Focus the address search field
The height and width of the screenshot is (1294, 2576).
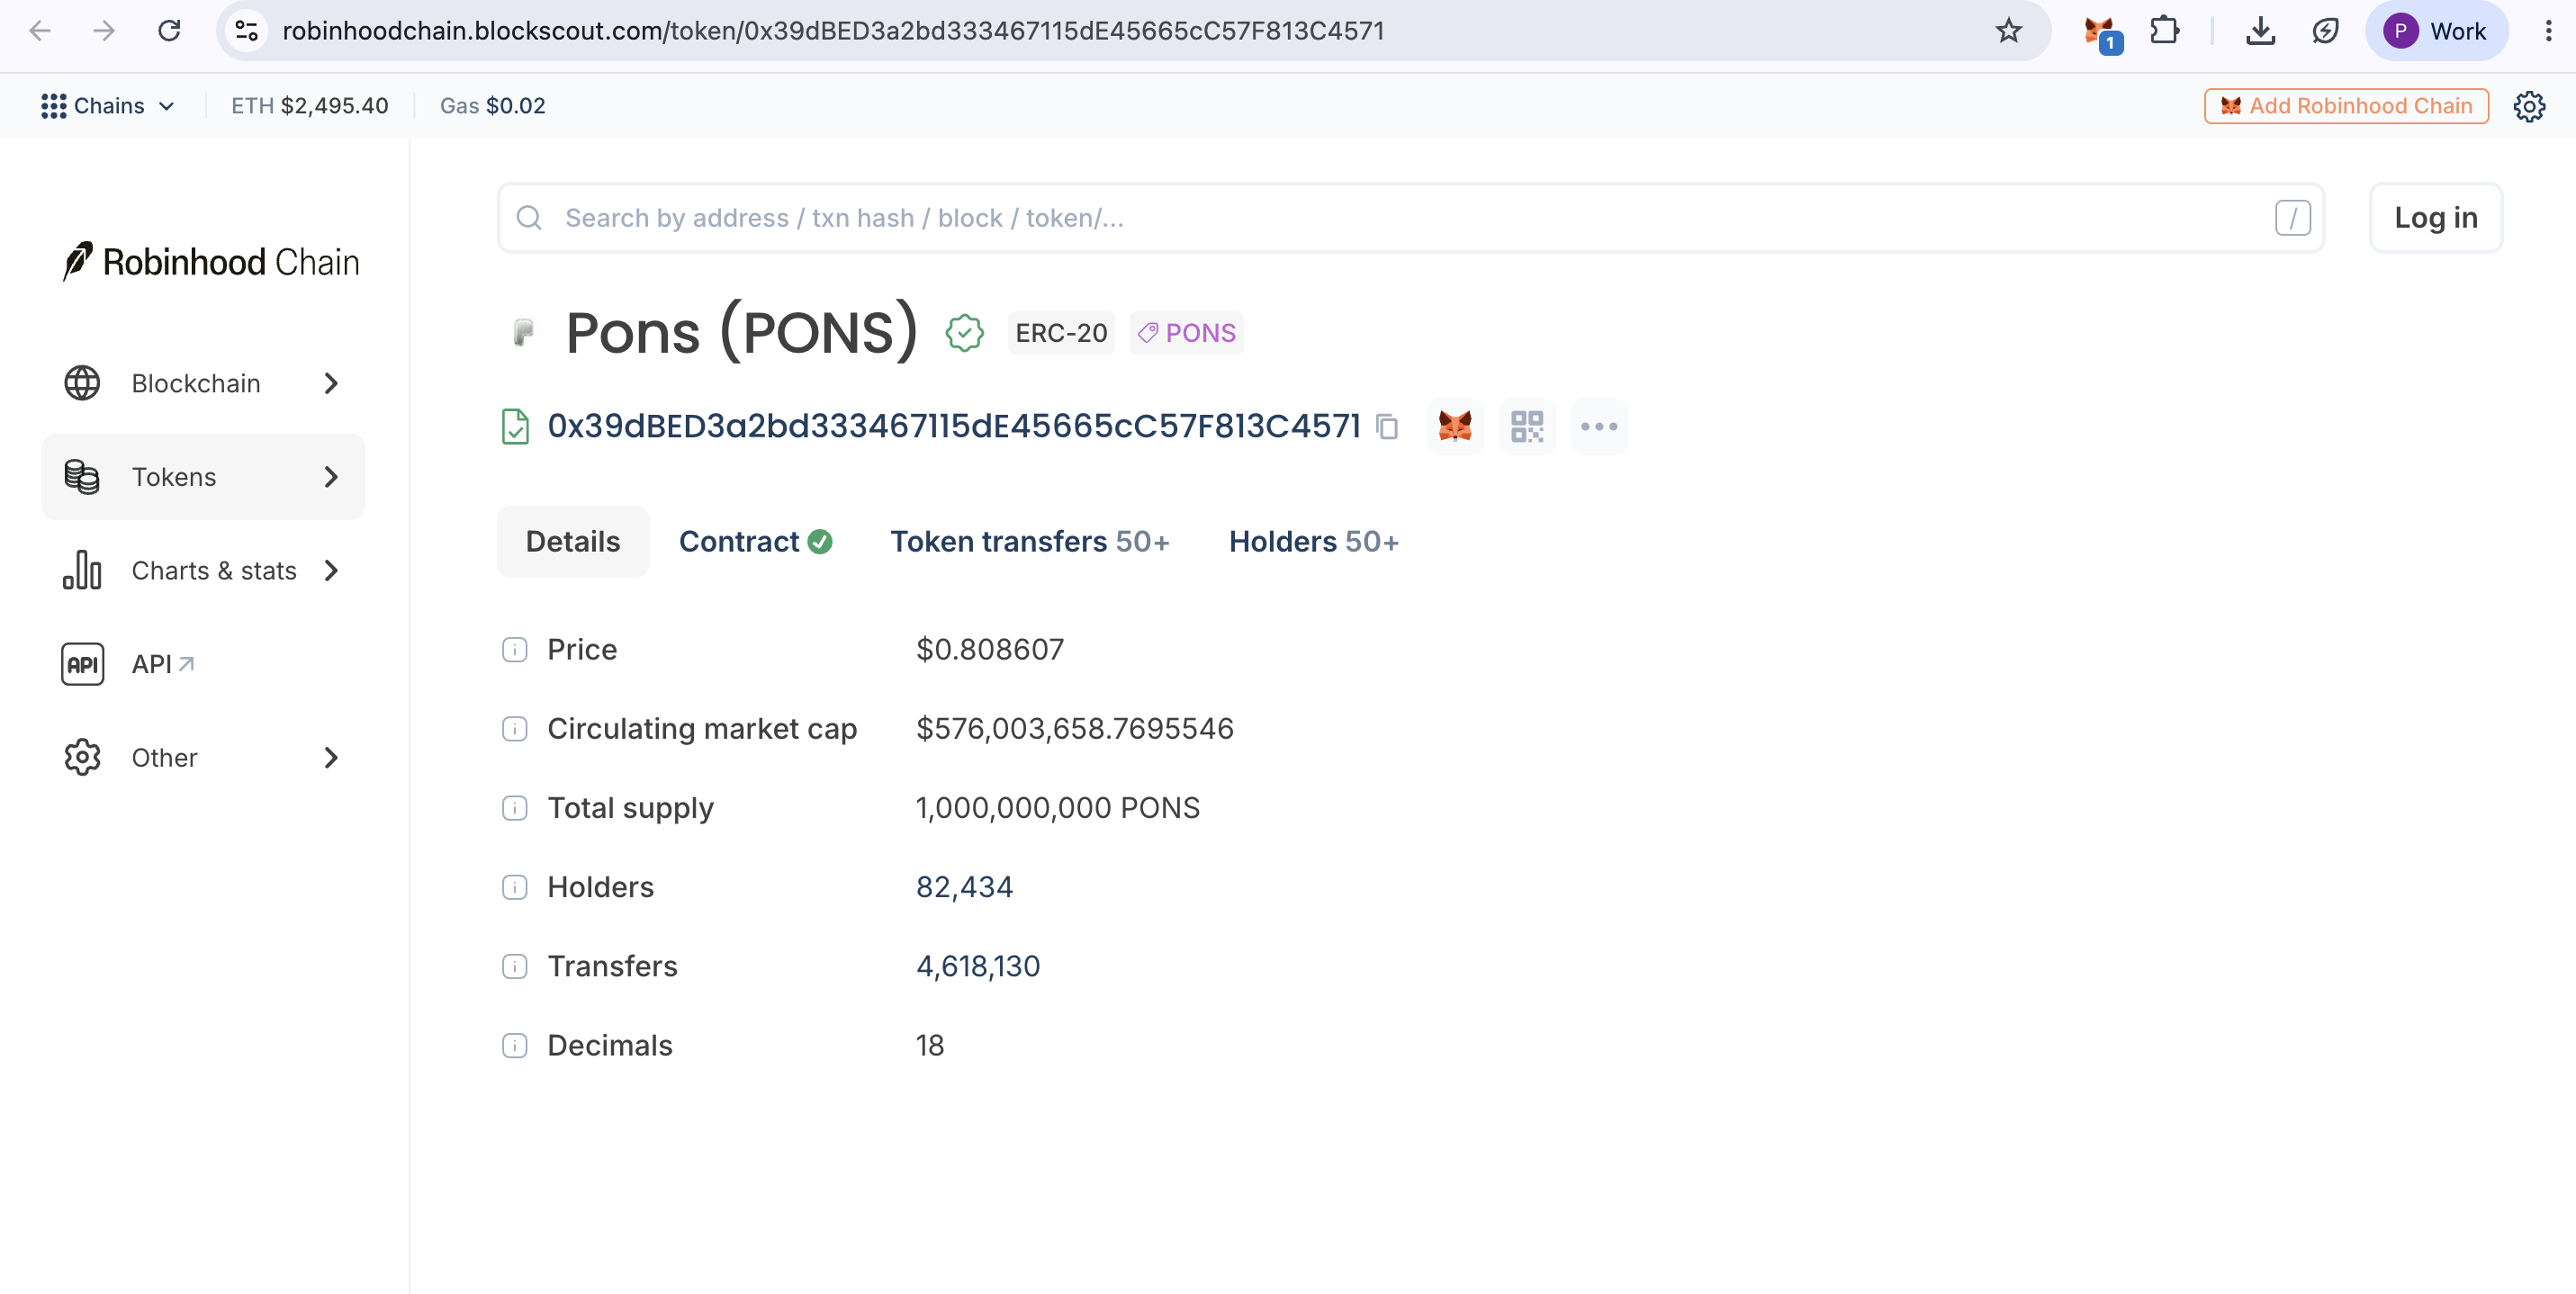pos(1410,218)
